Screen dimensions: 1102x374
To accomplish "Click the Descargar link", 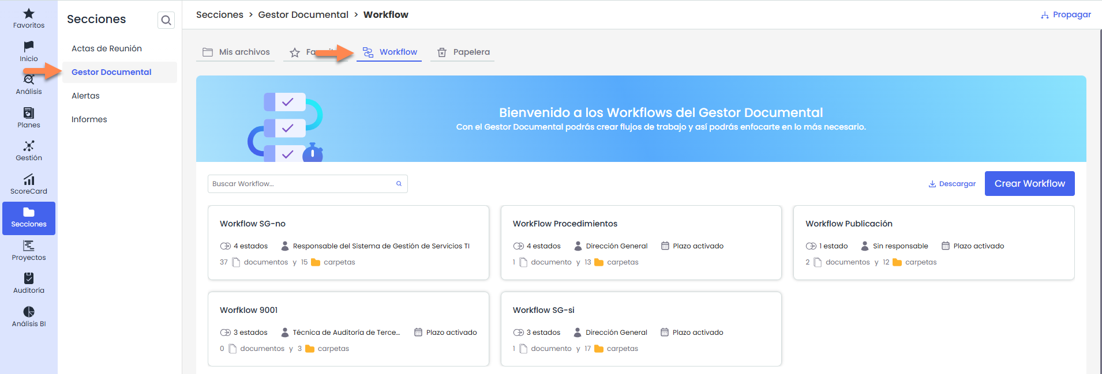I will [x=952, y=184].
